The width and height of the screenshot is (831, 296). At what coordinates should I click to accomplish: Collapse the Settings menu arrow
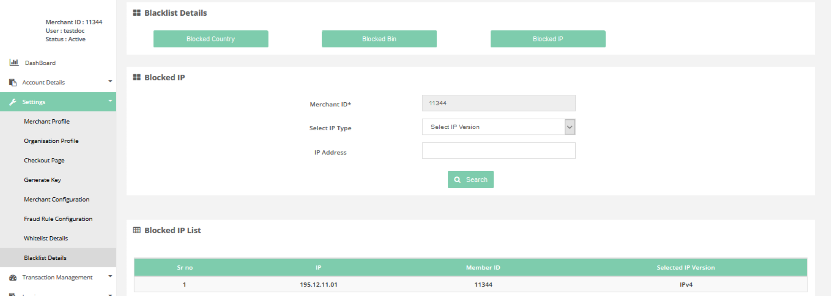click(x=110, y=101)
